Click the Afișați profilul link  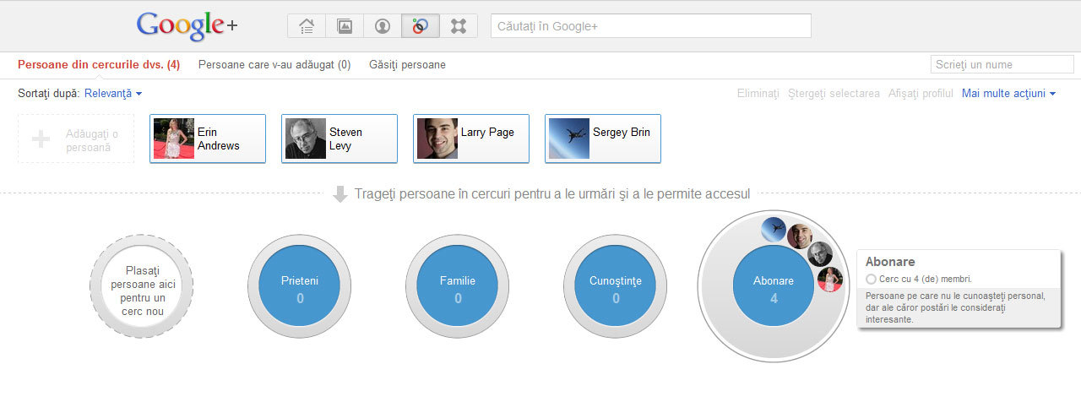(921, 93)
